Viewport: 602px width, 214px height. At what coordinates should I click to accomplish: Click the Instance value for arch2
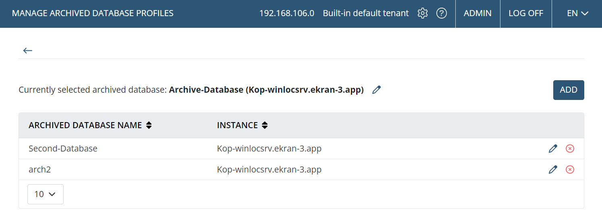tap(269, 170)
